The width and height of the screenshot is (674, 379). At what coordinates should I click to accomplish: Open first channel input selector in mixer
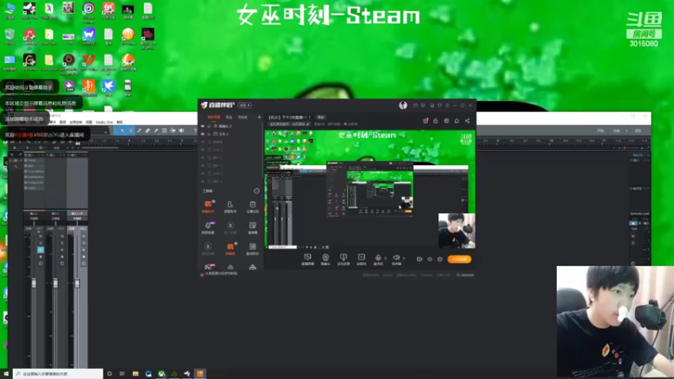click(34, 214)
